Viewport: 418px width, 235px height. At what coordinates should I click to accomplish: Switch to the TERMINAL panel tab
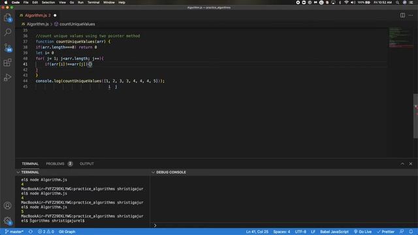coord(30,164)
